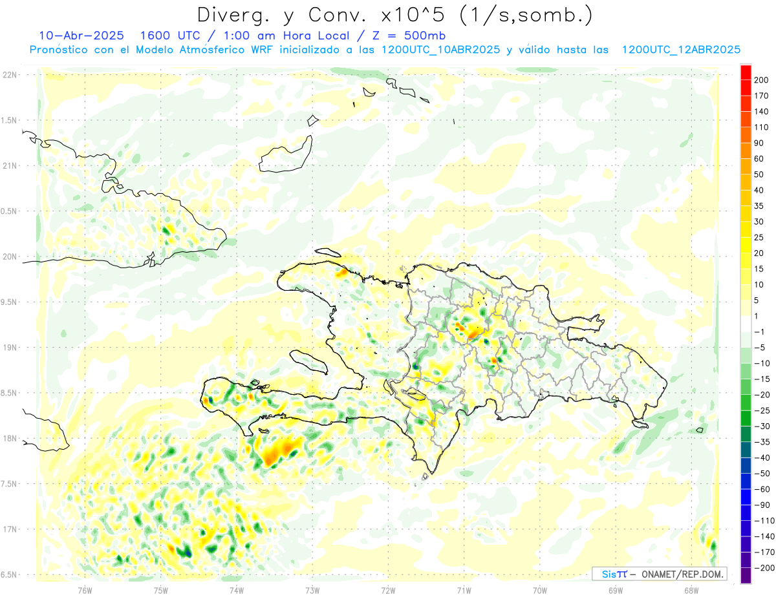
Task: Click the "-25" color bar label
Action: pyautogui.click(x=763, y=410)
